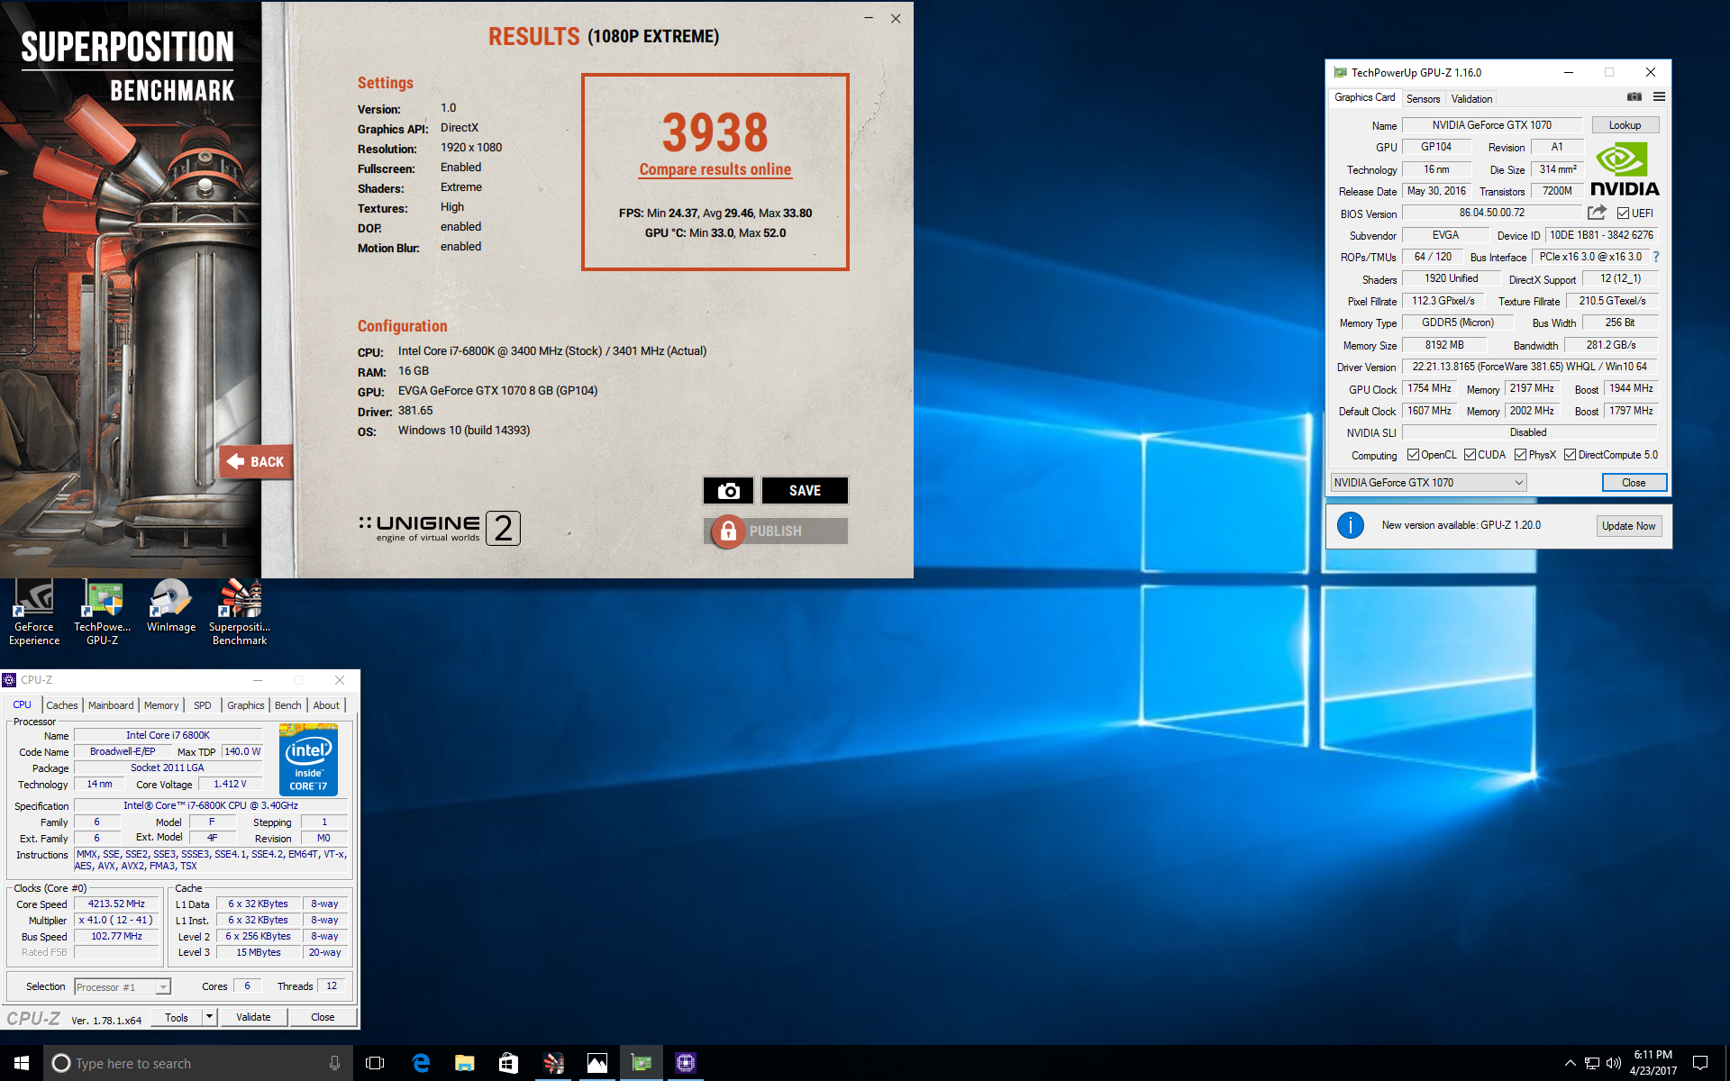Screen dimensions: 1730x1081
Task: Open WinImage desktop shortcut
Action: [x=171, y=608]
